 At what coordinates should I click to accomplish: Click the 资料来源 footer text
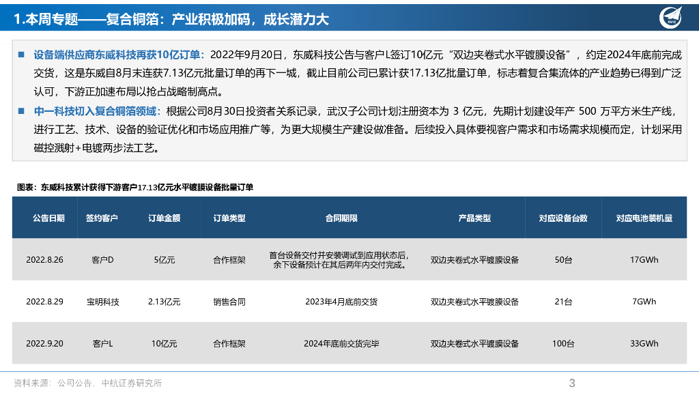87,383
